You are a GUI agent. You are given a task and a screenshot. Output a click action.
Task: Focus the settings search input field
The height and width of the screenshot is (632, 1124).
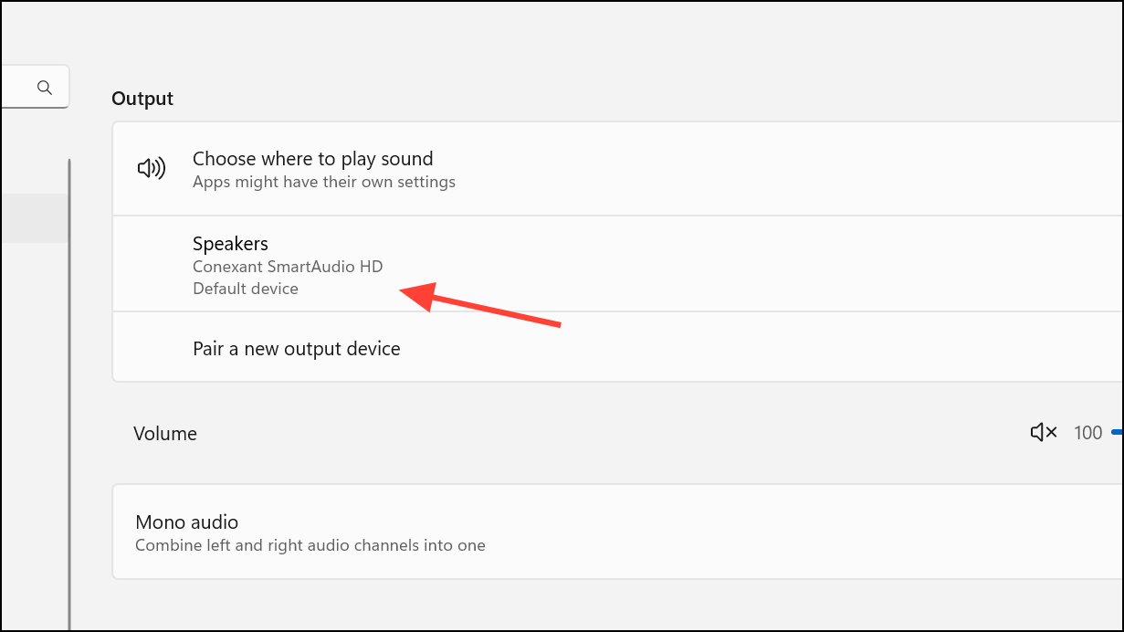tap(14, 88)
